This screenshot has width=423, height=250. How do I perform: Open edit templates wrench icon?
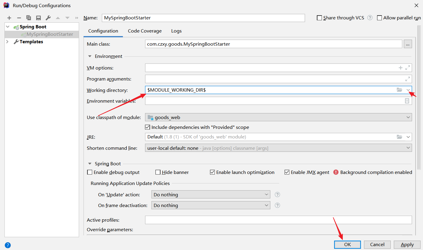coord(48,18)
